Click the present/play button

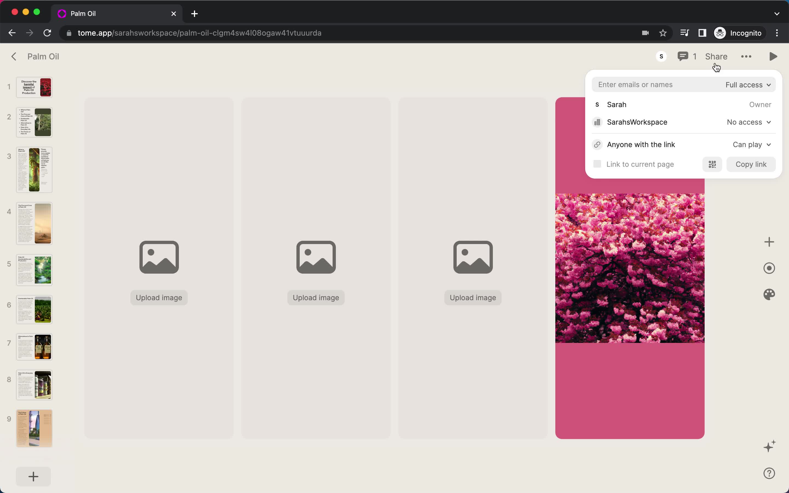pyautogui.click(x=773, y=56)
